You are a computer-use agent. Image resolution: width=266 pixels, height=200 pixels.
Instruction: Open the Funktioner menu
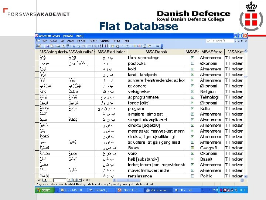coord(105,41)
